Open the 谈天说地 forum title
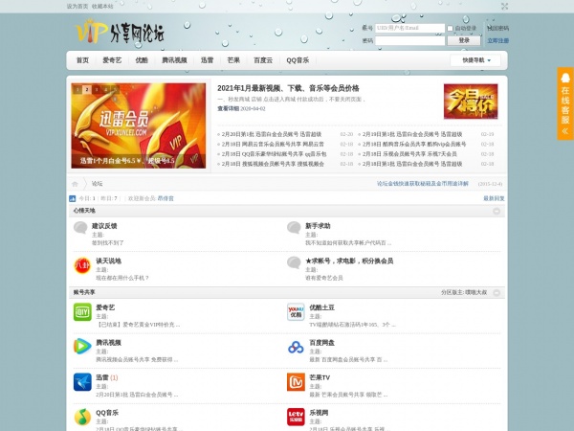This screenshot has width=574, height=431. 108,261
